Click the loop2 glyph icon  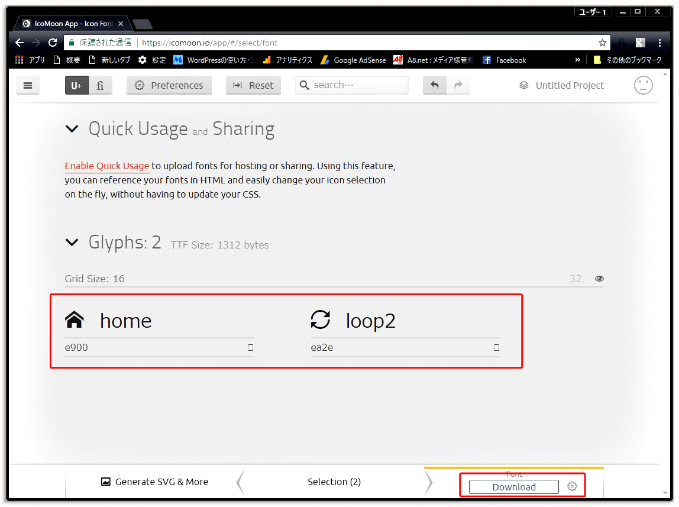pyautogui.click(x=321, y=320)
